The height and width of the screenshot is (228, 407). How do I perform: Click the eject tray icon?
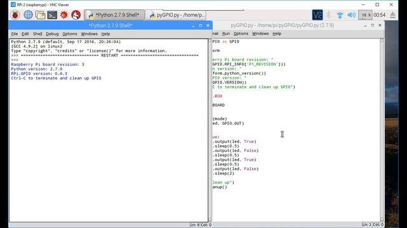click(x=392, y=15)
